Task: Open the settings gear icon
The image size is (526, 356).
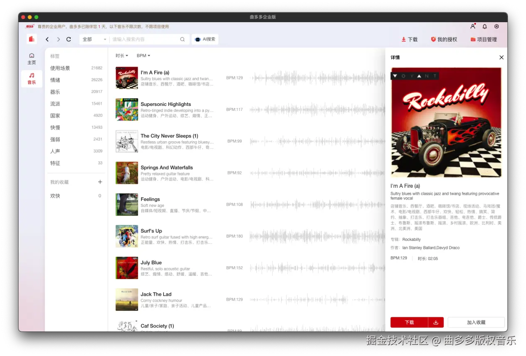Action: pos(496,27)
